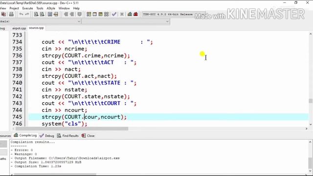
Task: Select the source.cpp editor tab
Action: click(x=36, y=28)
